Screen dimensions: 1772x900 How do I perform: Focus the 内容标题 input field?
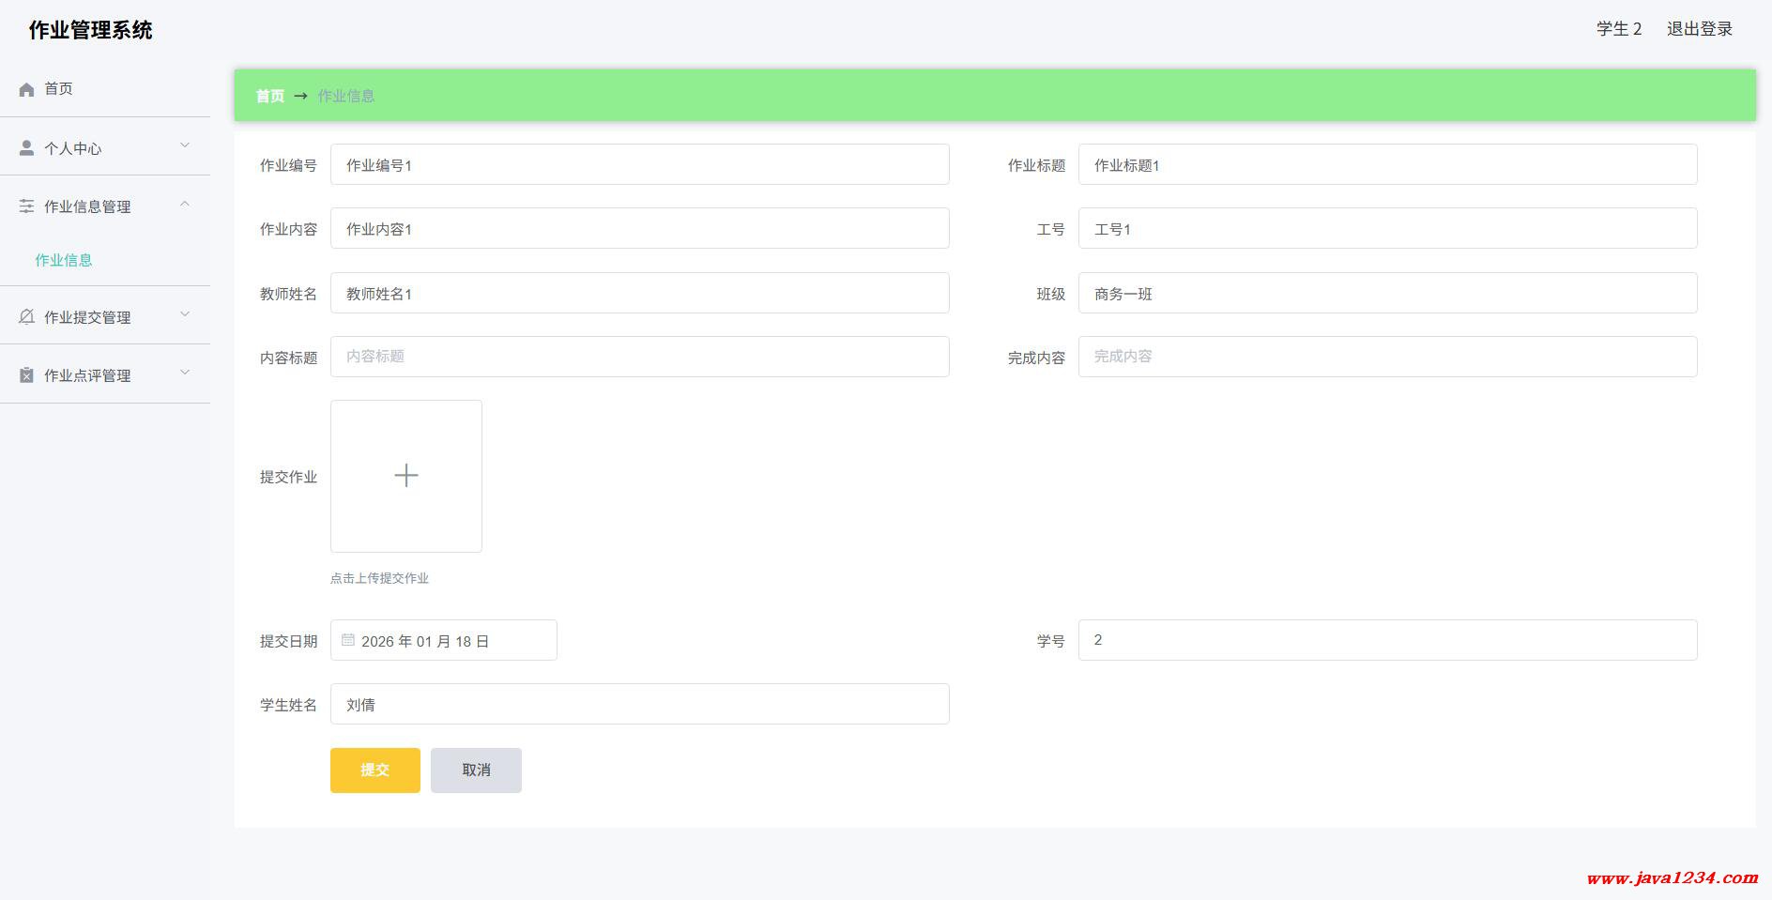[x=639, y=357]
